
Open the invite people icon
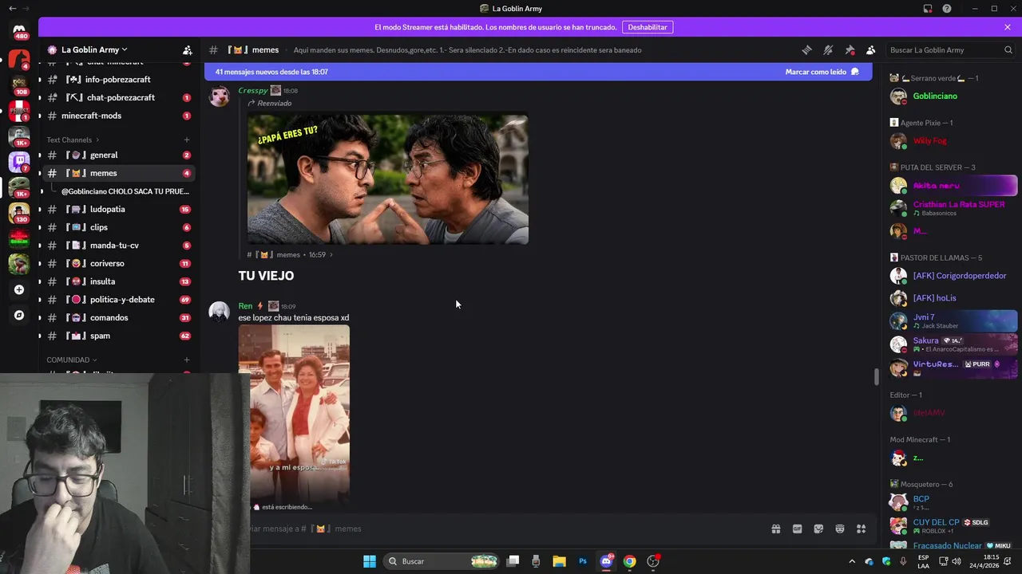(x=187, y=49)
